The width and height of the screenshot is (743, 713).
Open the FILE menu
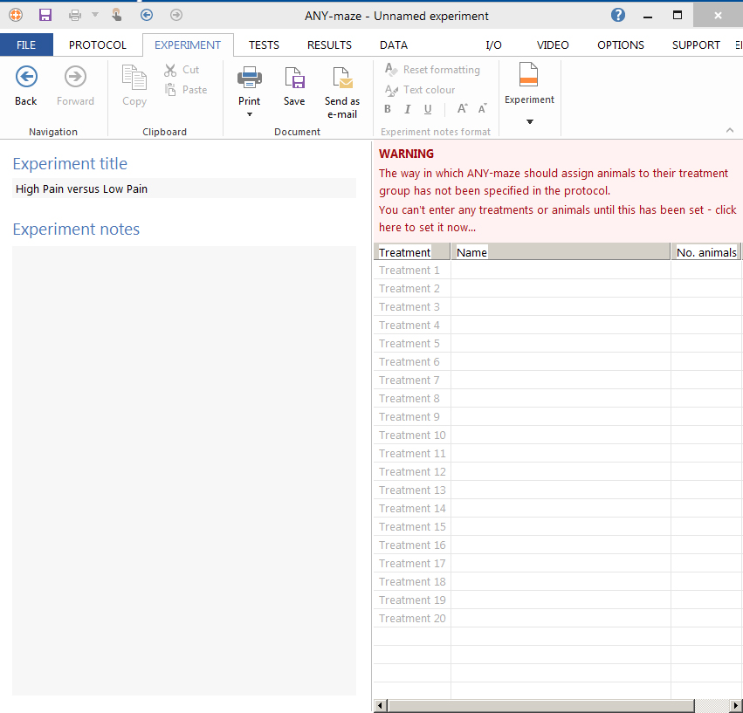pyautogui.click(x=26, y=45)
